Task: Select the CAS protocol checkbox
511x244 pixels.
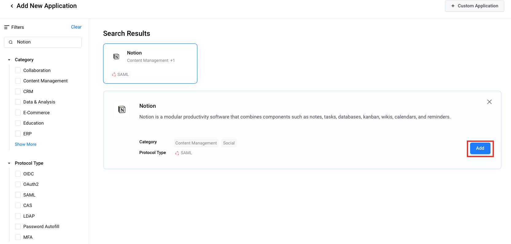Action: click(x=18, y=205)
